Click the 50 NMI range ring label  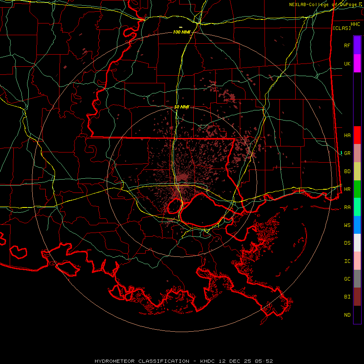click(x=182, y=107)
